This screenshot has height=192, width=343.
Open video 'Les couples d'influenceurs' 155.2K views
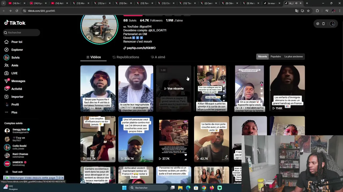click(98, 139)
